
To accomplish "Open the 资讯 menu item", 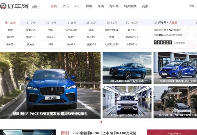I will click(x=66, y=6).
